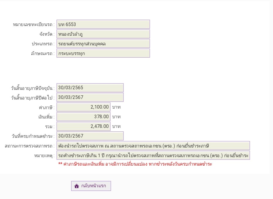
Task: Click the วันสิ้นอายุภาษีปีต่อไป date field
Action: coord(90,97)
